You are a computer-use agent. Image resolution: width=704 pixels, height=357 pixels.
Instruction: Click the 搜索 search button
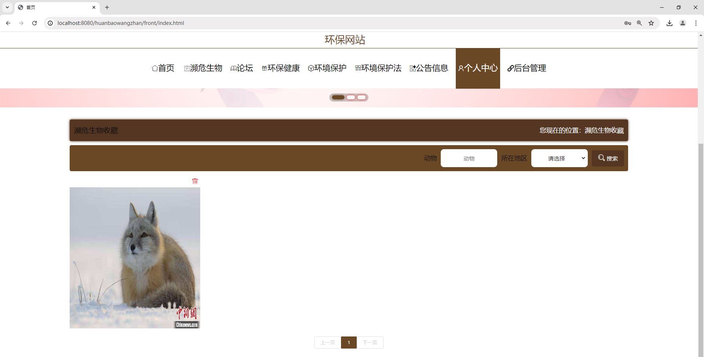(608, 158)
